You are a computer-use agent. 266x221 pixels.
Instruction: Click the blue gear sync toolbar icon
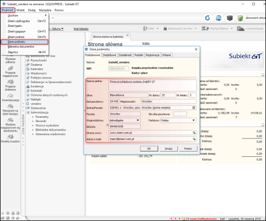[208, 18]
